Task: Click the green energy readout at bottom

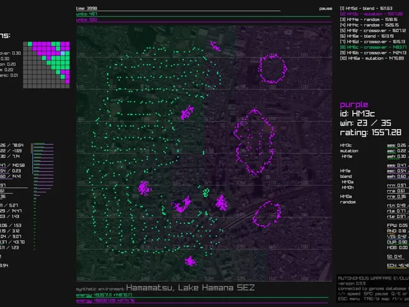Action: point(104,295)
